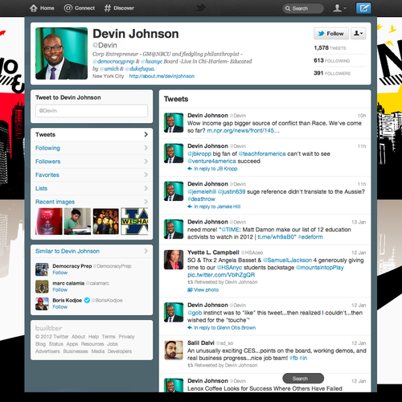Open the boy in green shirt recent image
402x402 pixels.
tap(77, 221)
